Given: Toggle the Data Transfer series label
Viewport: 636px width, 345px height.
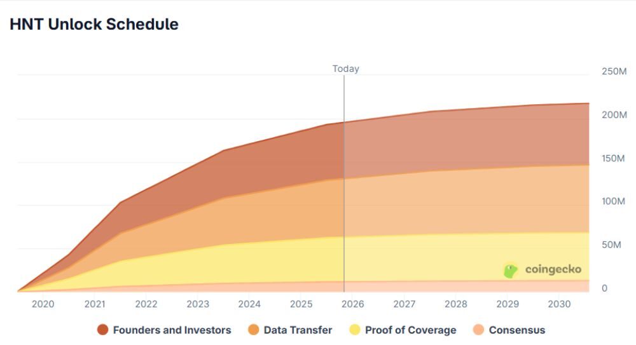Looking at the screenshot, I should pos(298,330).
